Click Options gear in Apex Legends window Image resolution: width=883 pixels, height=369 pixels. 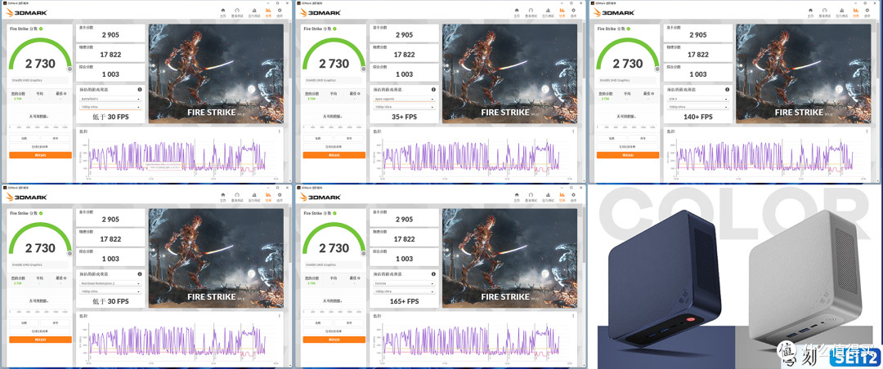pyautogui.click(x=575, y=11)
